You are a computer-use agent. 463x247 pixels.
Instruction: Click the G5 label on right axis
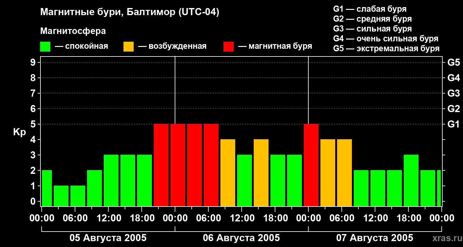point(453,62)
